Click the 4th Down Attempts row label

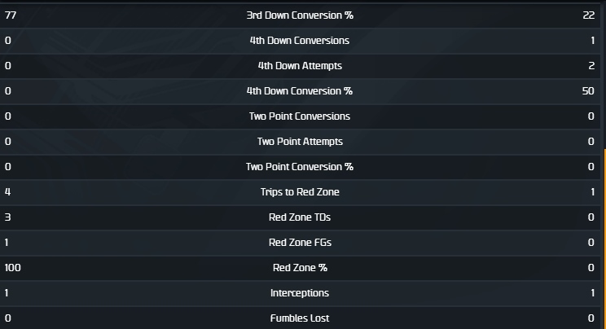300,66
